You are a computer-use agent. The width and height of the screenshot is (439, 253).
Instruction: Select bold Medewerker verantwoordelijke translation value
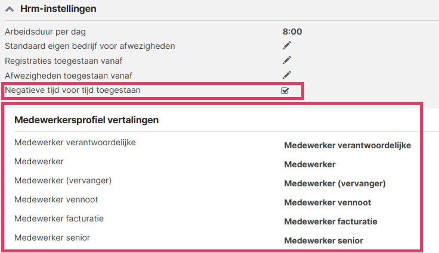point(347,145)
